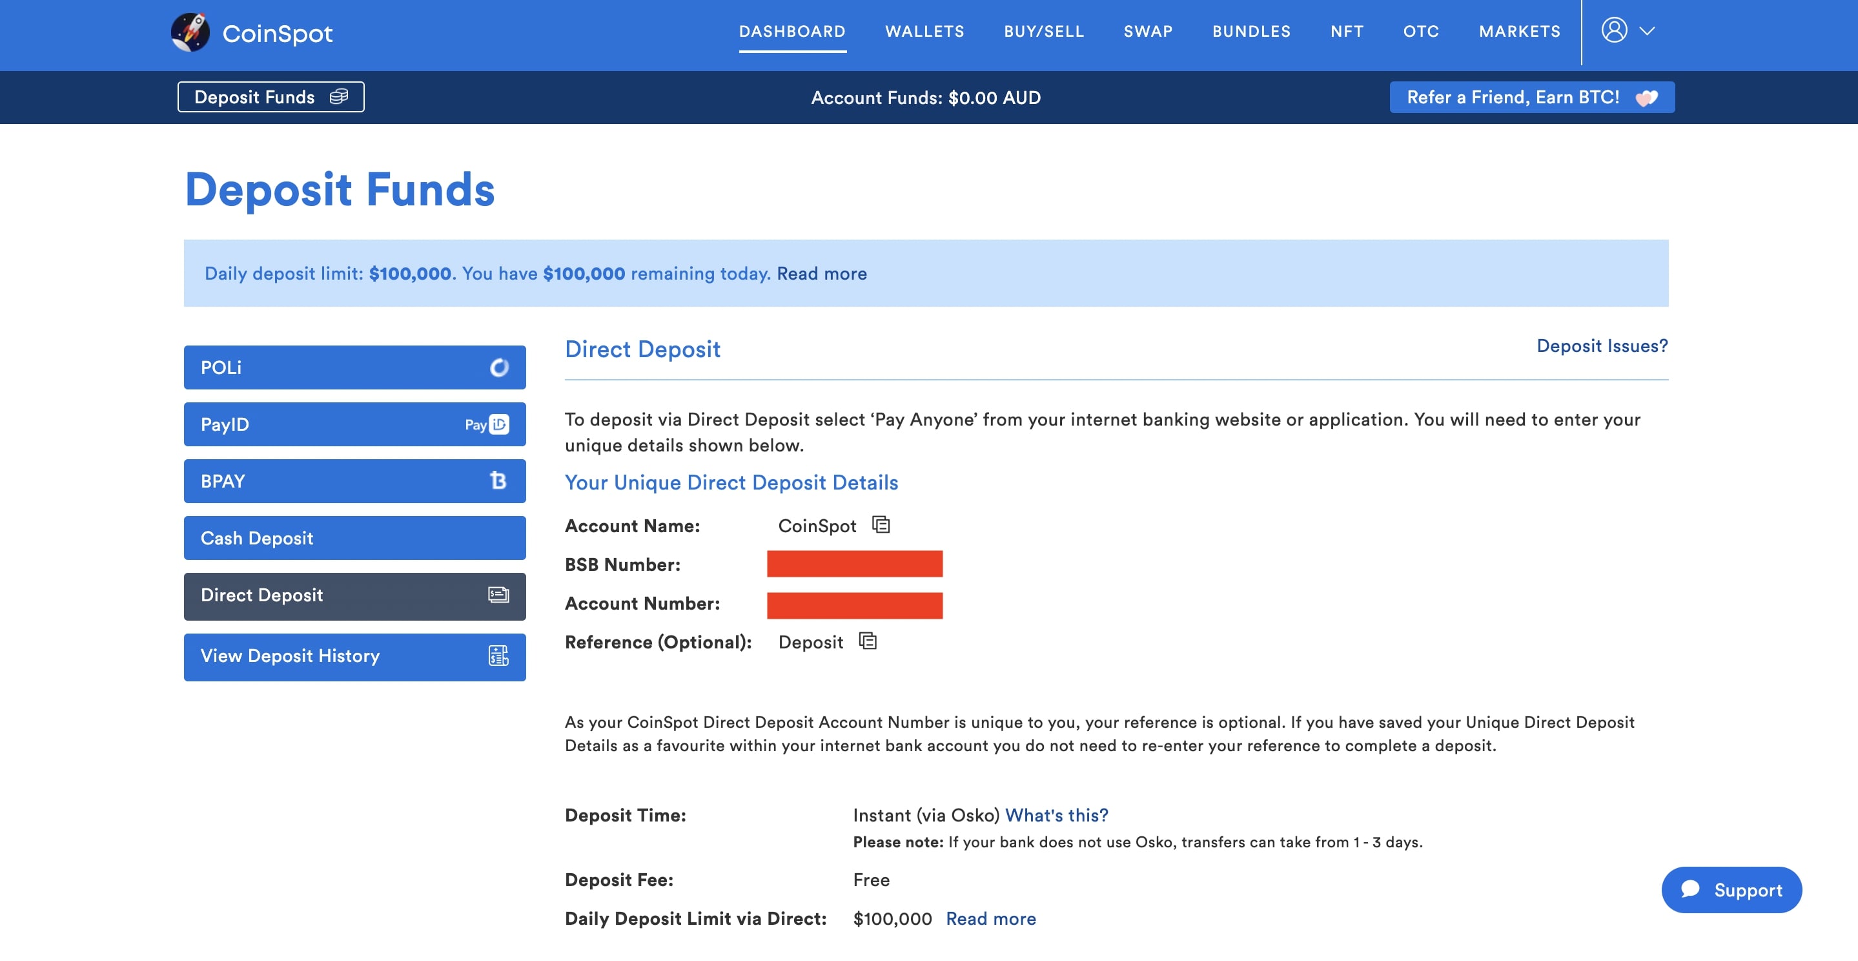Navigate to the Swap section
The height and width of the screenshot is (961, 1858).
coord(1148,32)
